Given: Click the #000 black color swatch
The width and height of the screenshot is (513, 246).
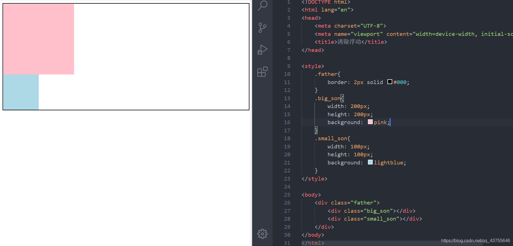Looking at the screenshot, I should point(390,82).
